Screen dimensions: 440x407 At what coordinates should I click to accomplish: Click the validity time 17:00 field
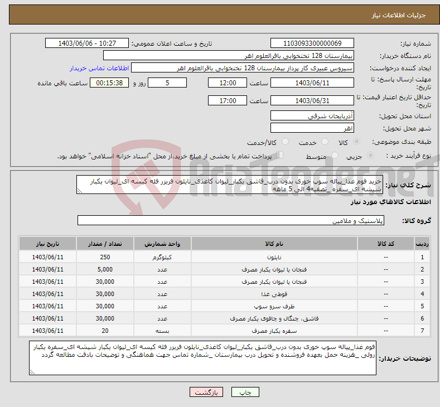(228, 100)
